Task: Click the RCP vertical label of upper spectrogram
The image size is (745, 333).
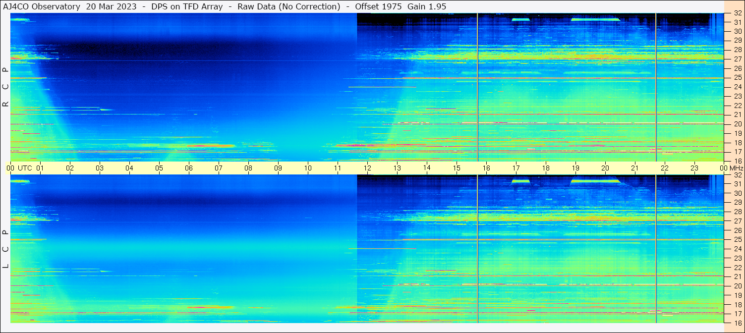Action: (x=5, y=87)
